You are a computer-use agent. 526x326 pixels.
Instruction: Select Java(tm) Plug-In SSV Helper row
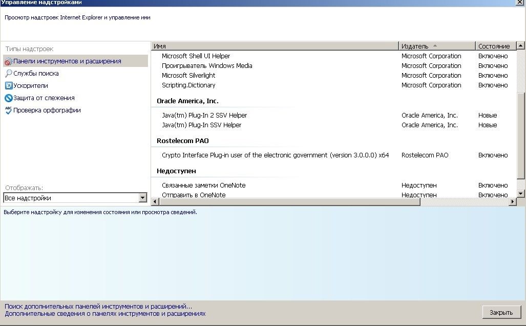(x=334, y=125)
